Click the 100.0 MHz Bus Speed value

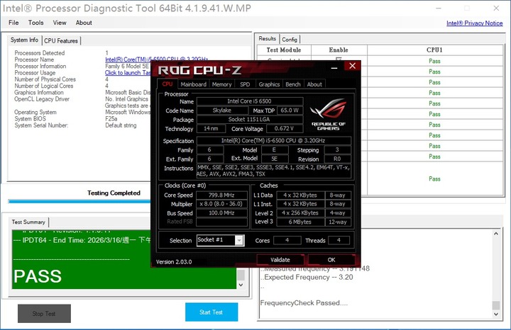click(221, 213)
